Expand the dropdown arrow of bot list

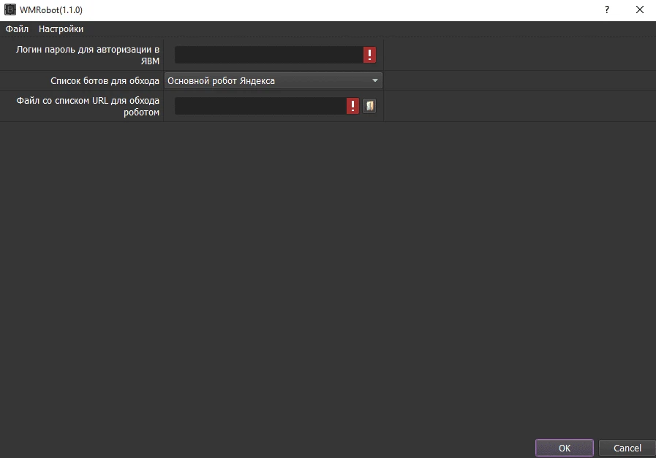375,80
